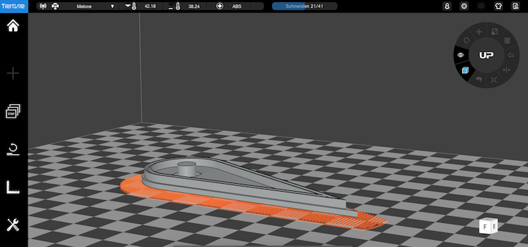Open the settings gear icon

tap(465, 6)
